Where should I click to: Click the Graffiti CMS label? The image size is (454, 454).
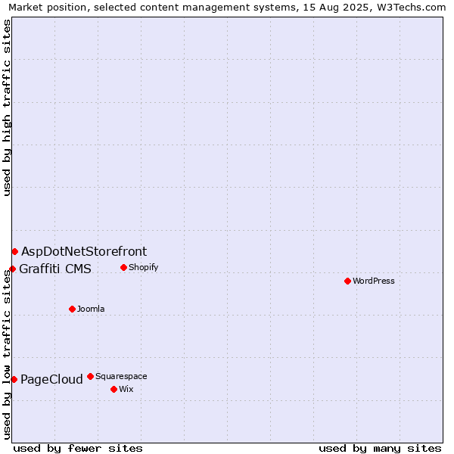55,269
